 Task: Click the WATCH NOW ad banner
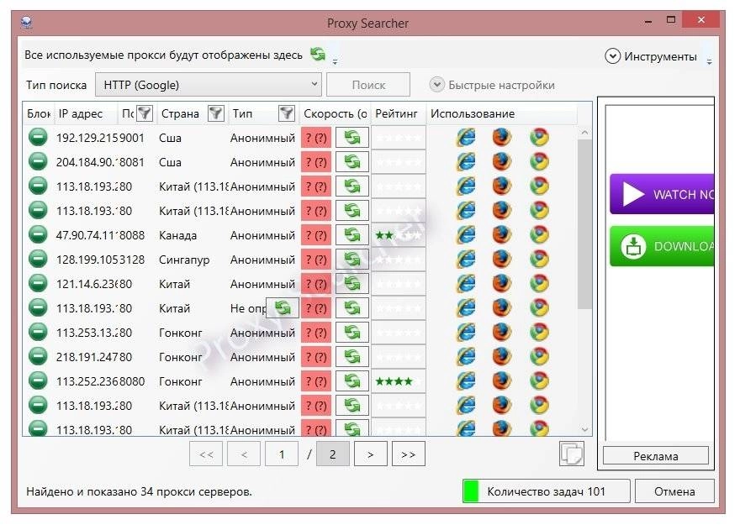(x=662, y=194)
